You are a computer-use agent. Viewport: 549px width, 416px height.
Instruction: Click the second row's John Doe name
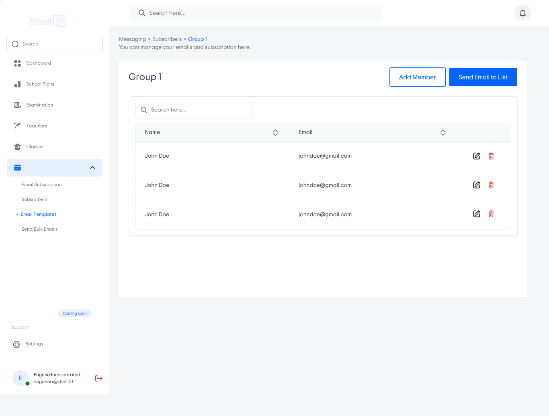coord(157,185)
